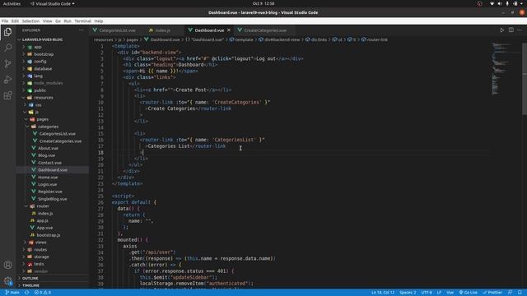Click the main git branch indicator

click(12, 293)
